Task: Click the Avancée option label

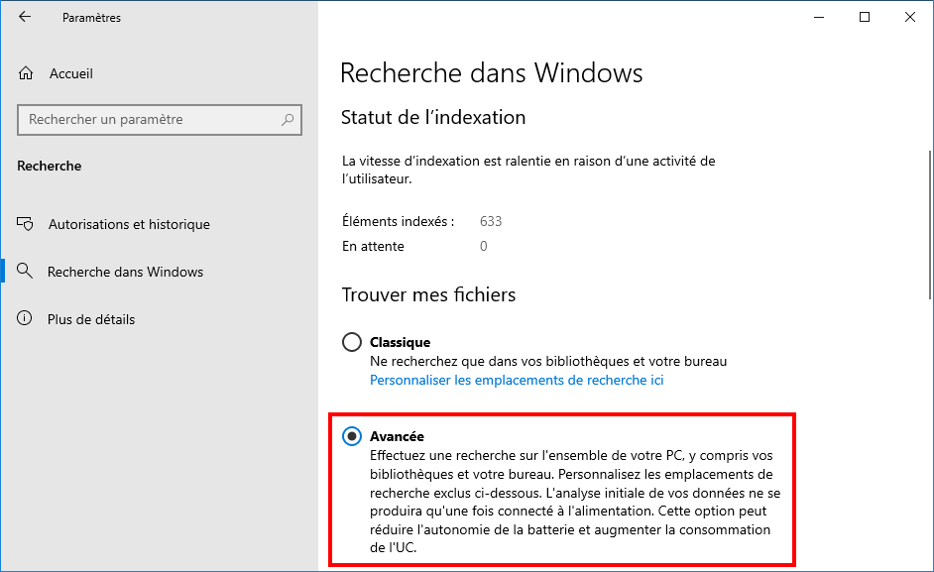Action: (x=397, y=436)
